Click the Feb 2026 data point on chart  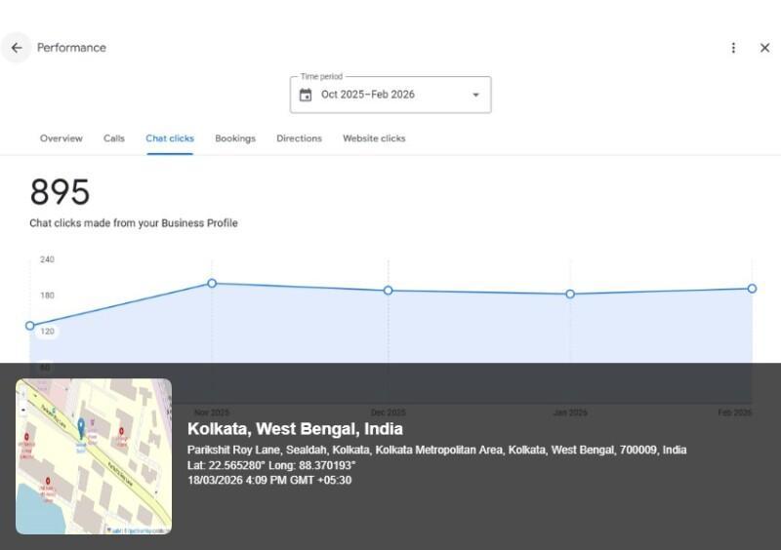(752, 289)
